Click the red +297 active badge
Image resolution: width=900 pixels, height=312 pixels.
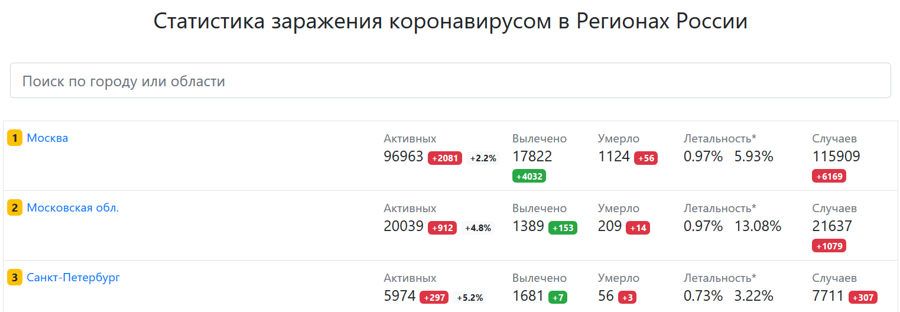tap(434, 298)
